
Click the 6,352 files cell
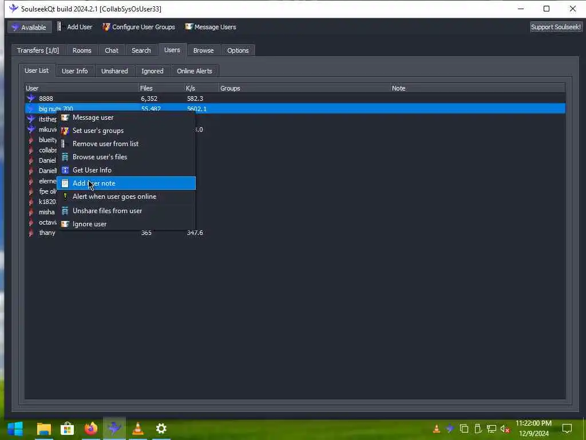click(x=149, y=99)
